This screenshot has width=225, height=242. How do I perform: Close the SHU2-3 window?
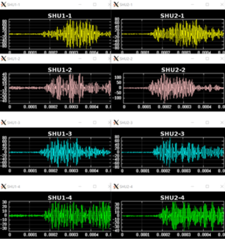coord(222,123)
